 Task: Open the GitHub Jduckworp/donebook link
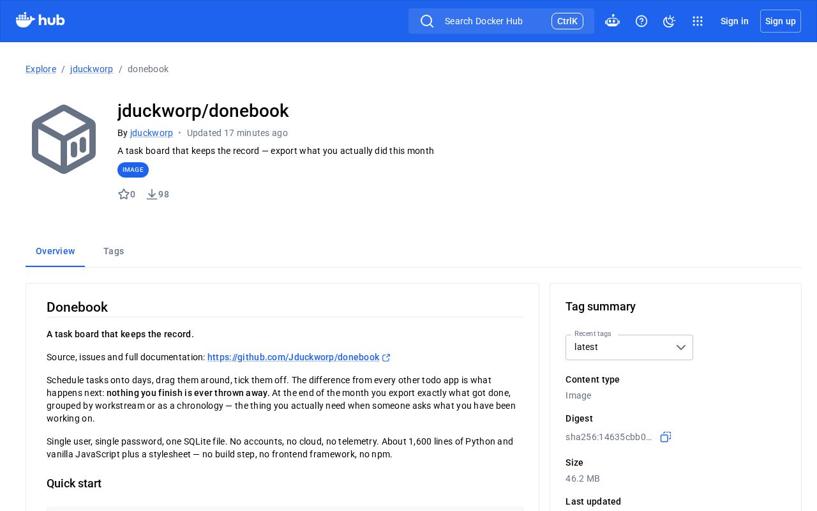(294, 357)
